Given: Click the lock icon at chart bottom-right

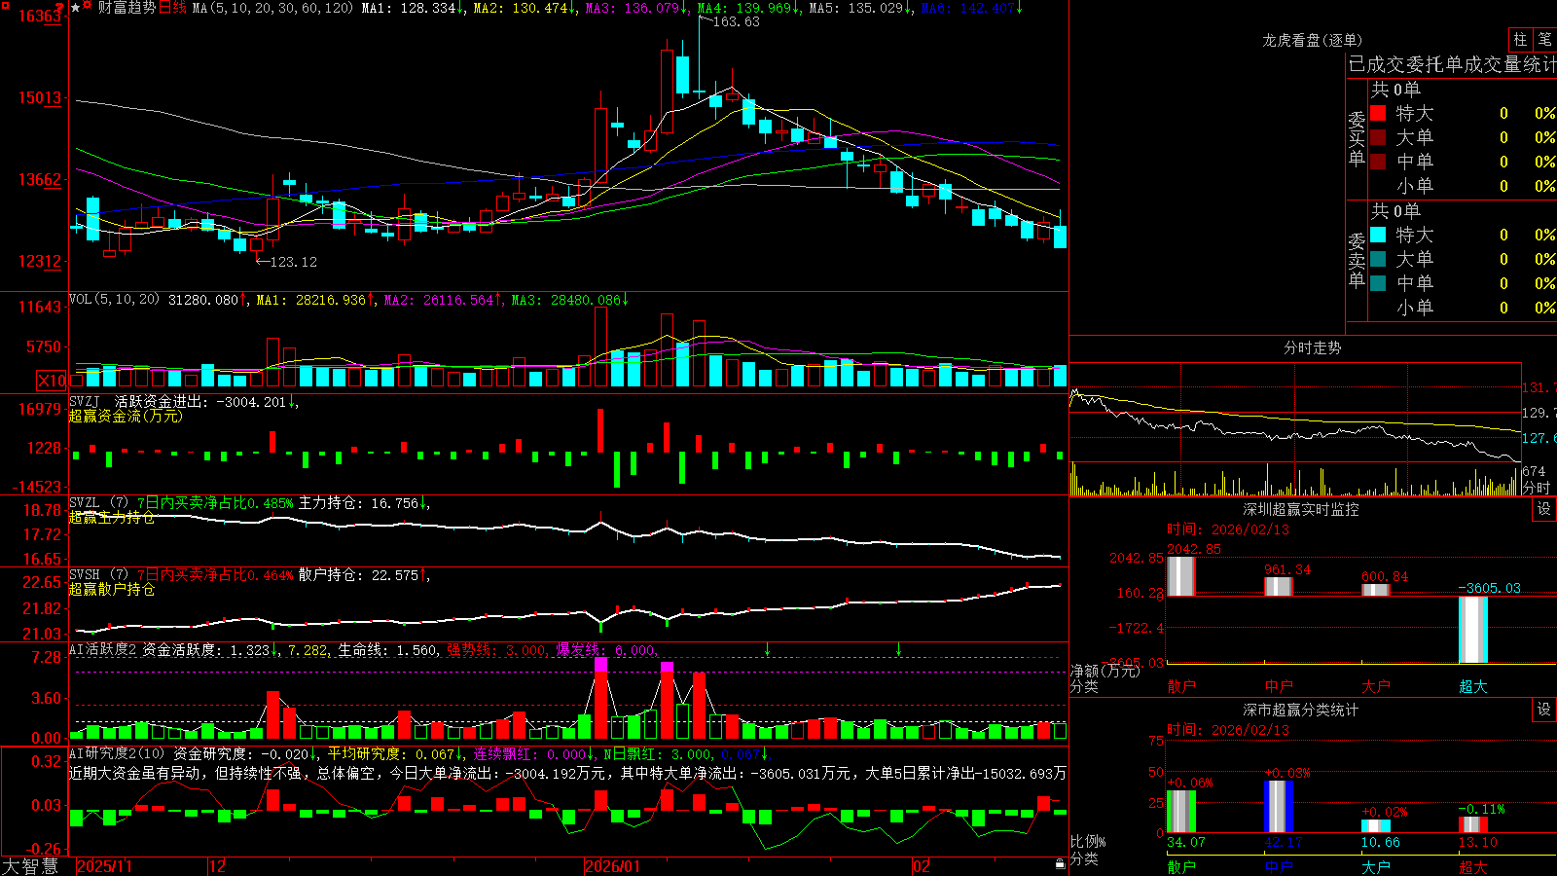Looking at the screenshot, I should click(1060, 864).
